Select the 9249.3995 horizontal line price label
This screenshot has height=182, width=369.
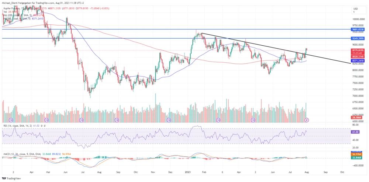point(358,38)
